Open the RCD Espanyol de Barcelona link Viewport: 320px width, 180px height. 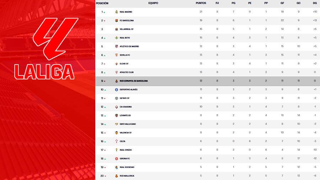134,81
